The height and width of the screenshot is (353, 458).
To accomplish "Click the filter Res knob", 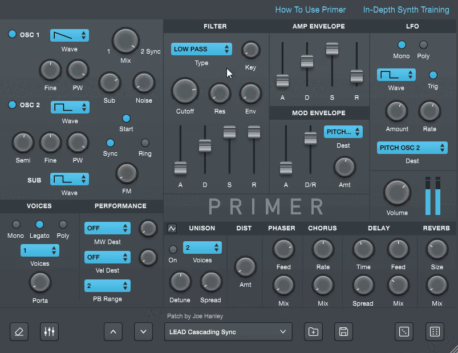I will 220,94.
